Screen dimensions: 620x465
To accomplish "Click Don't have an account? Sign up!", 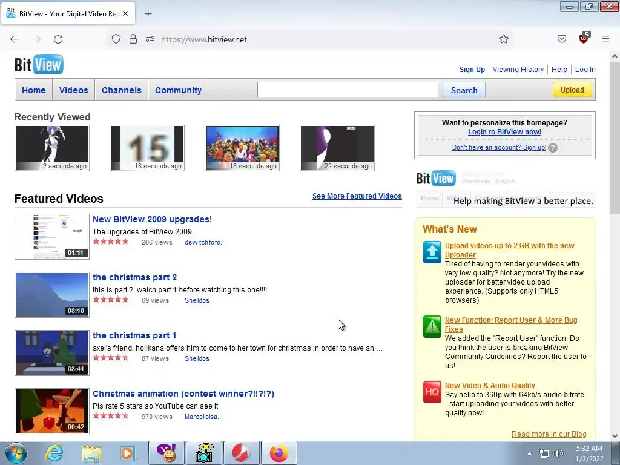I will [x=499, y=148].
